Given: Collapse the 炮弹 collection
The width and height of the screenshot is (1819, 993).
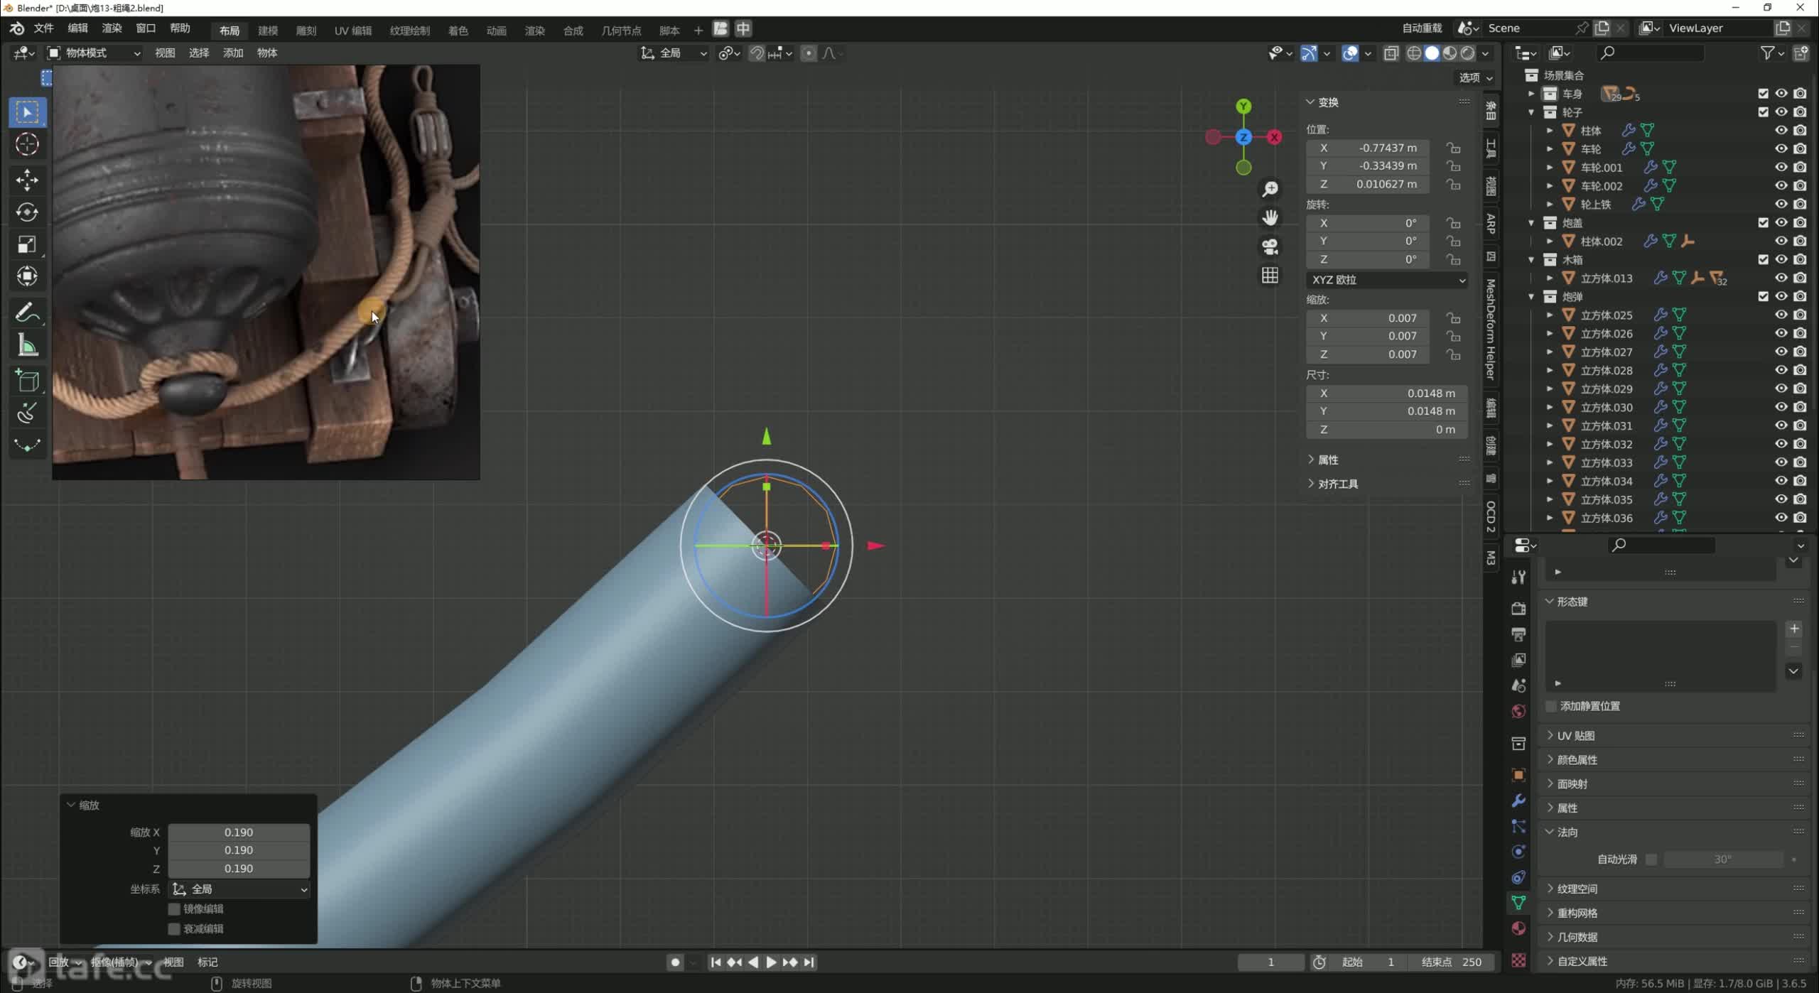Looking at the screenshot, I should (x=1531, y=297).
